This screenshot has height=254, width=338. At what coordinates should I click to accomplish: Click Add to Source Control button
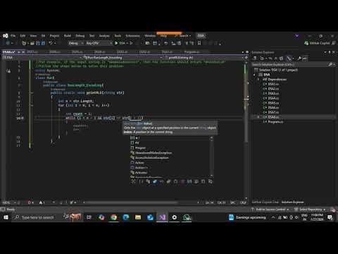tap(270, 210)
